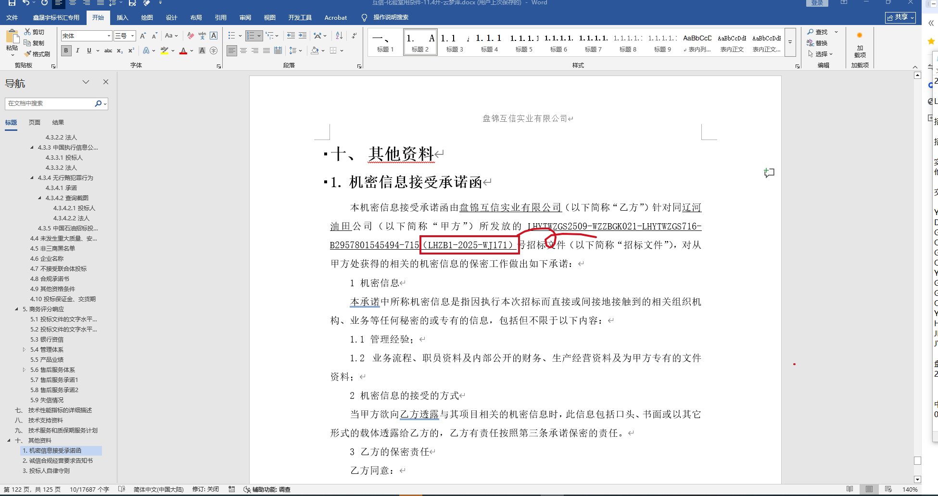Apply character shading to text

click(x=202, y=51)
